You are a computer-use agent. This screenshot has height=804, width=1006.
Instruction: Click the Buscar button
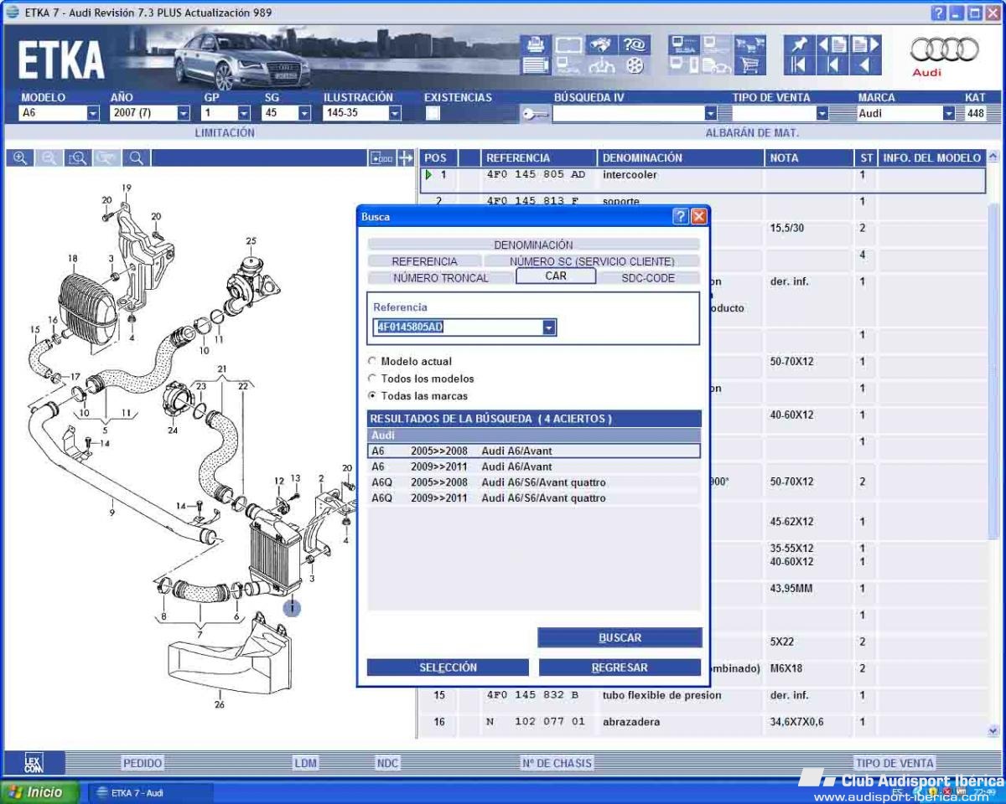[620, 637]
